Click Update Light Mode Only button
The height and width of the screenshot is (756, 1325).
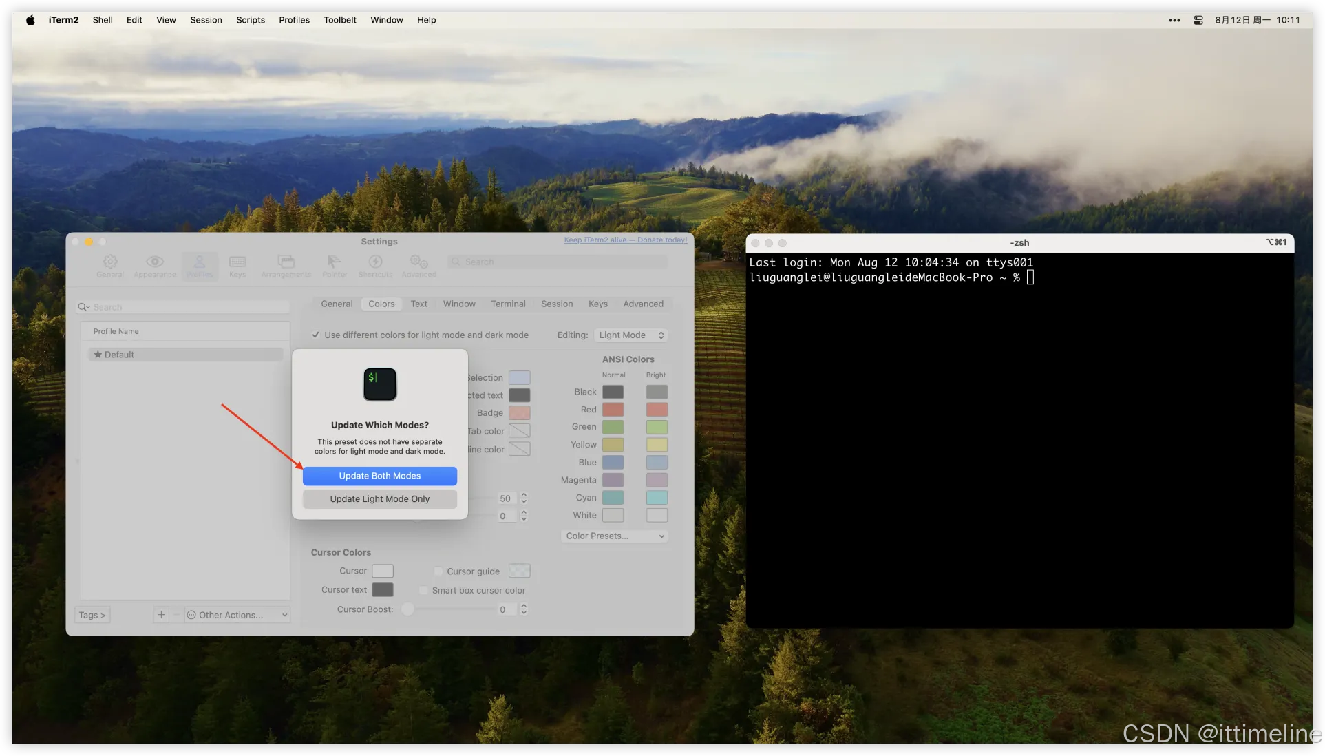(x=379, y=499)
